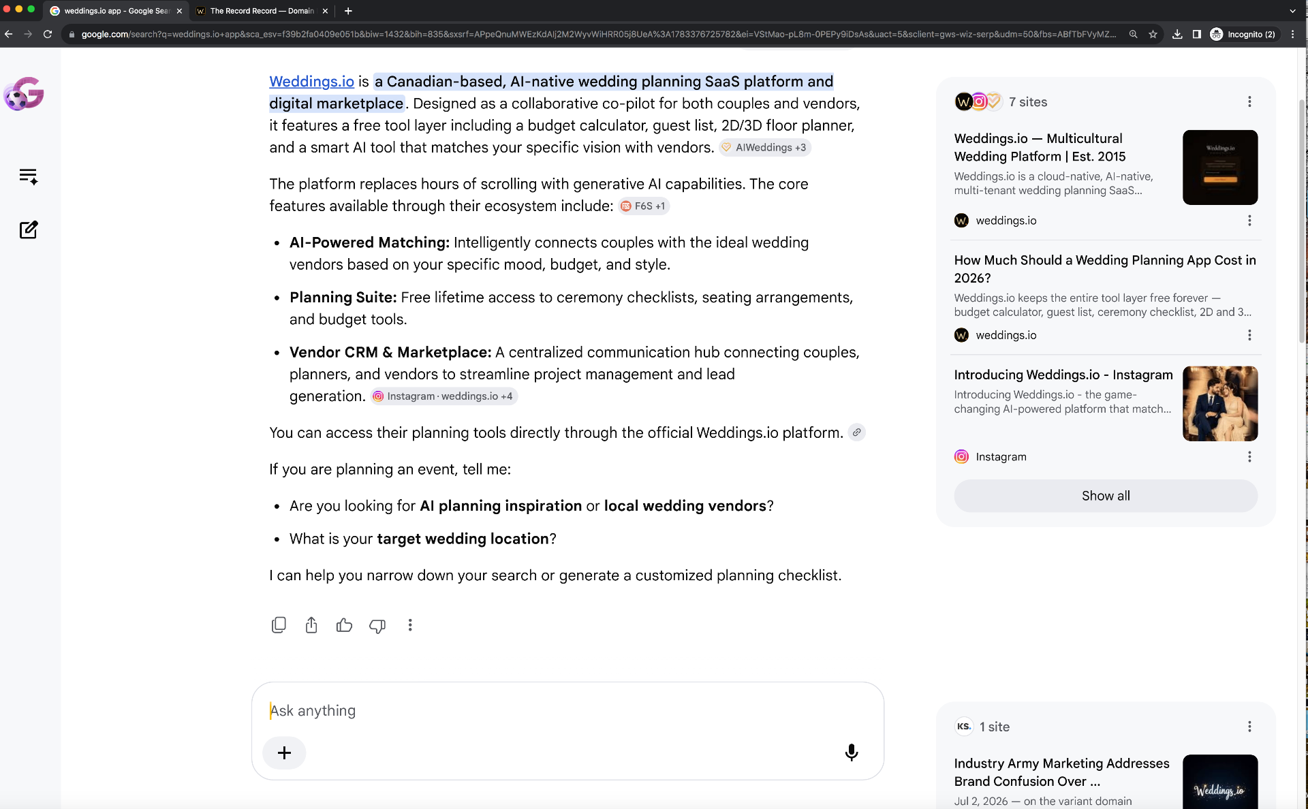Click the "Vendor CRM & Marketplace:" bullet heading
The image size is (1308, 809).
[390, 353]
